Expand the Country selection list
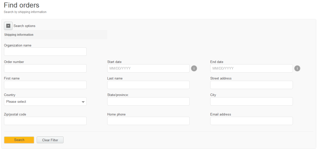 [45, 101]
